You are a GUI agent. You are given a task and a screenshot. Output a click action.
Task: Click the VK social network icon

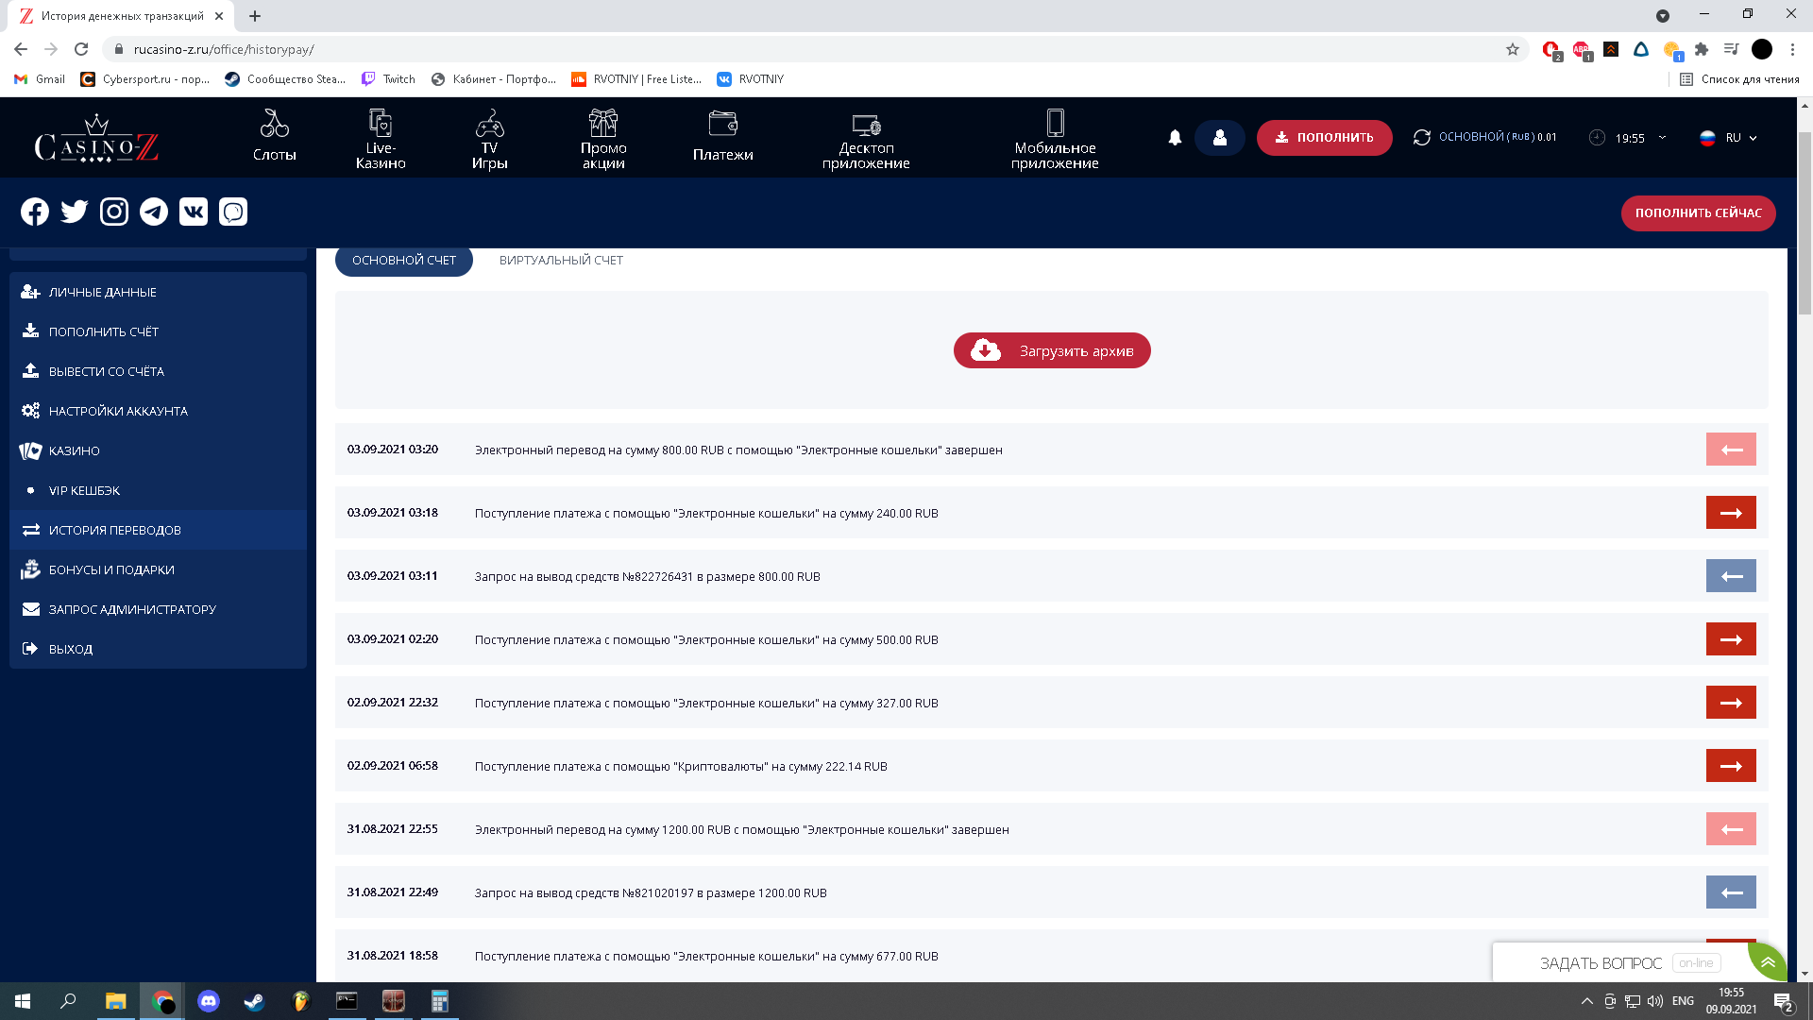(x=194, y=212)
